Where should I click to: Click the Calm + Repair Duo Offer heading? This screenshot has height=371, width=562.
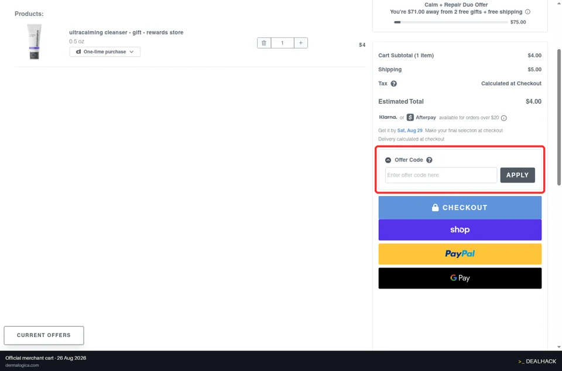(456, 5)
